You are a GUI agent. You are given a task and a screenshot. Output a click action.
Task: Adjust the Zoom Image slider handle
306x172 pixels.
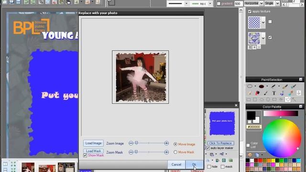pos(136,143)
